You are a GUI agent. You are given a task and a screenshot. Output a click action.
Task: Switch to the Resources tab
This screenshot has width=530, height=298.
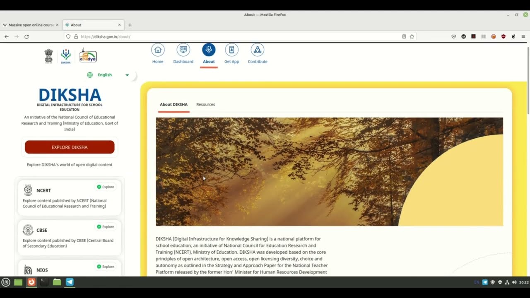[205, 105]
